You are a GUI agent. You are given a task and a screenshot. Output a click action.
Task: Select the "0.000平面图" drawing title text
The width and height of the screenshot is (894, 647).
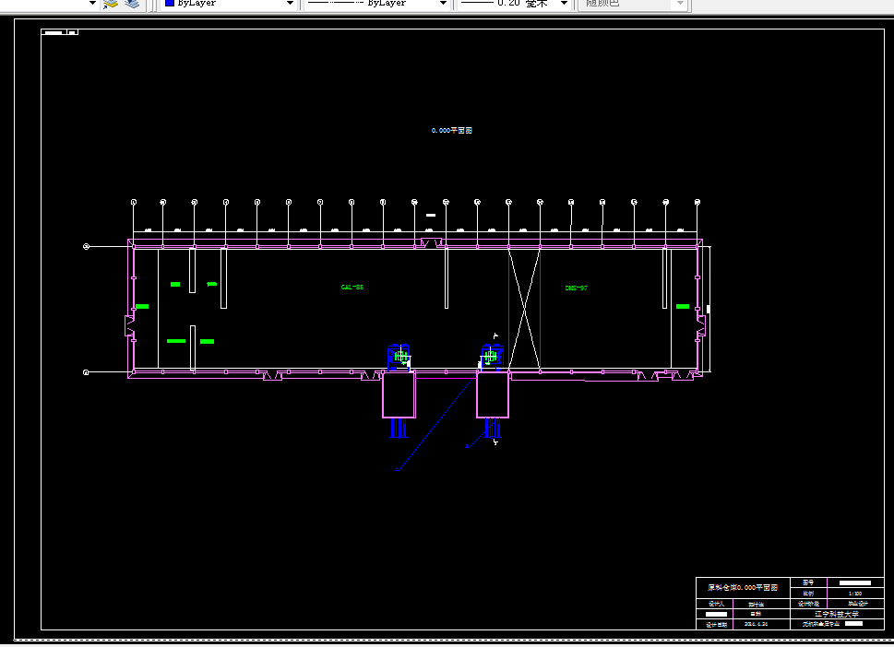[x=451, y=131]
